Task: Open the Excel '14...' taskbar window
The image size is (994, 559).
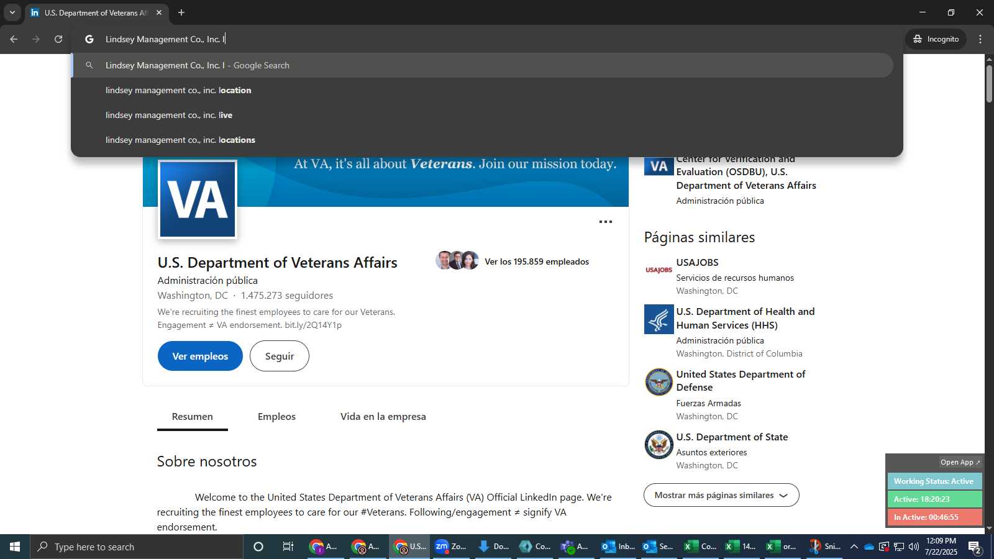Action: pos(741,547)
